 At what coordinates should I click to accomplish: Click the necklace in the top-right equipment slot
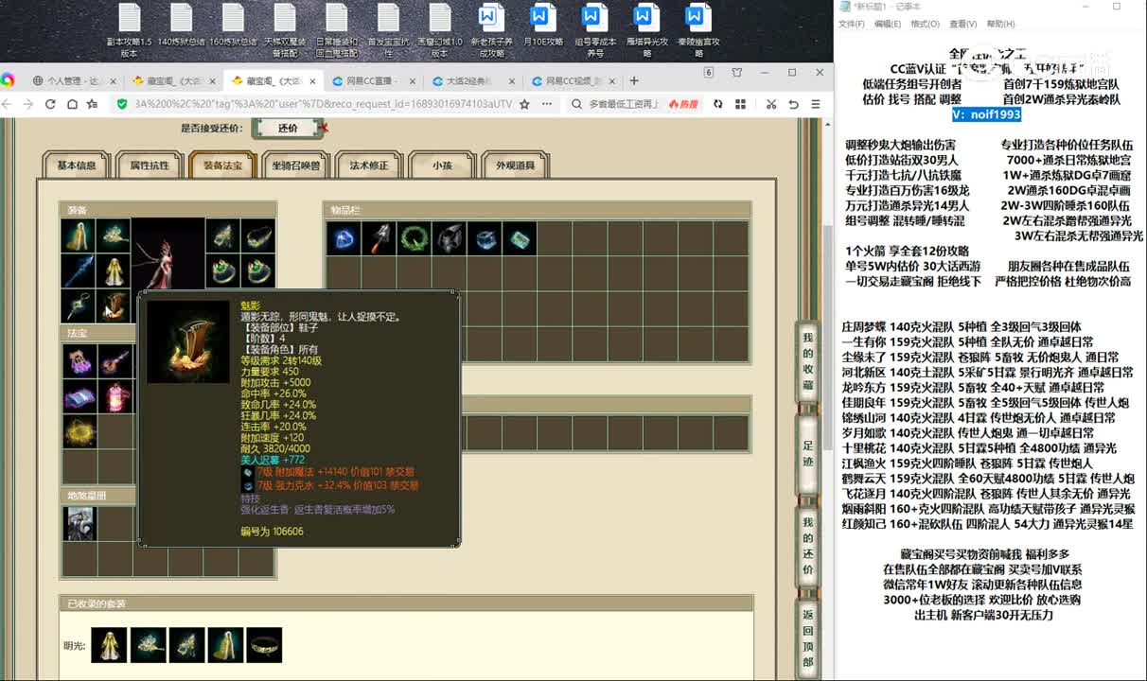[x=256, y=236]
